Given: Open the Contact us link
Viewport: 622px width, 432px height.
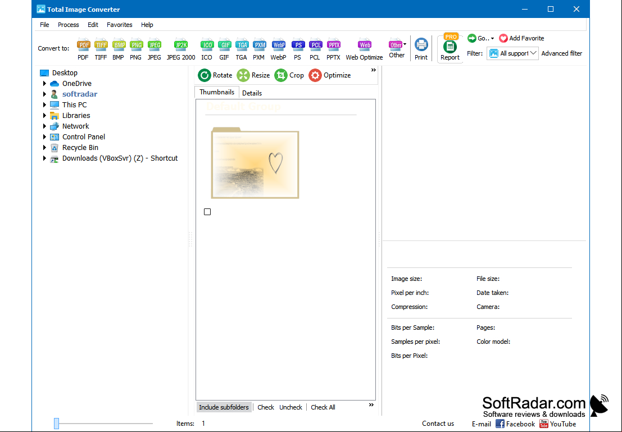Looking at the screenshot, I should click(x=438, y=424).
